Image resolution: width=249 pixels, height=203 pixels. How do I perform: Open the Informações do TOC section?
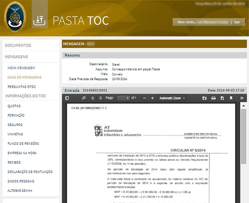(26, 96)
